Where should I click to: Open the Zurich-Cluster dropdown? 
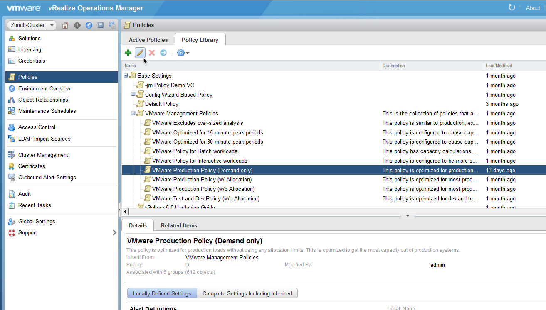[x=31, y=25]
